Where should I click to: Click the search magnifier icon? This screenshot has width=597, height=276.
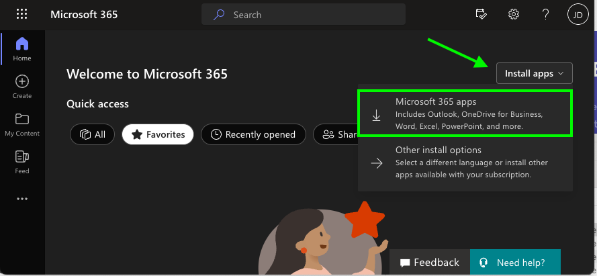coord(218,15)
